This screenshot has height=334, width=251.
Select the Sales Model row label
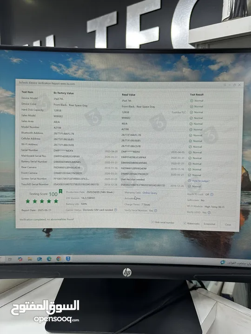(x=28, y=116)
